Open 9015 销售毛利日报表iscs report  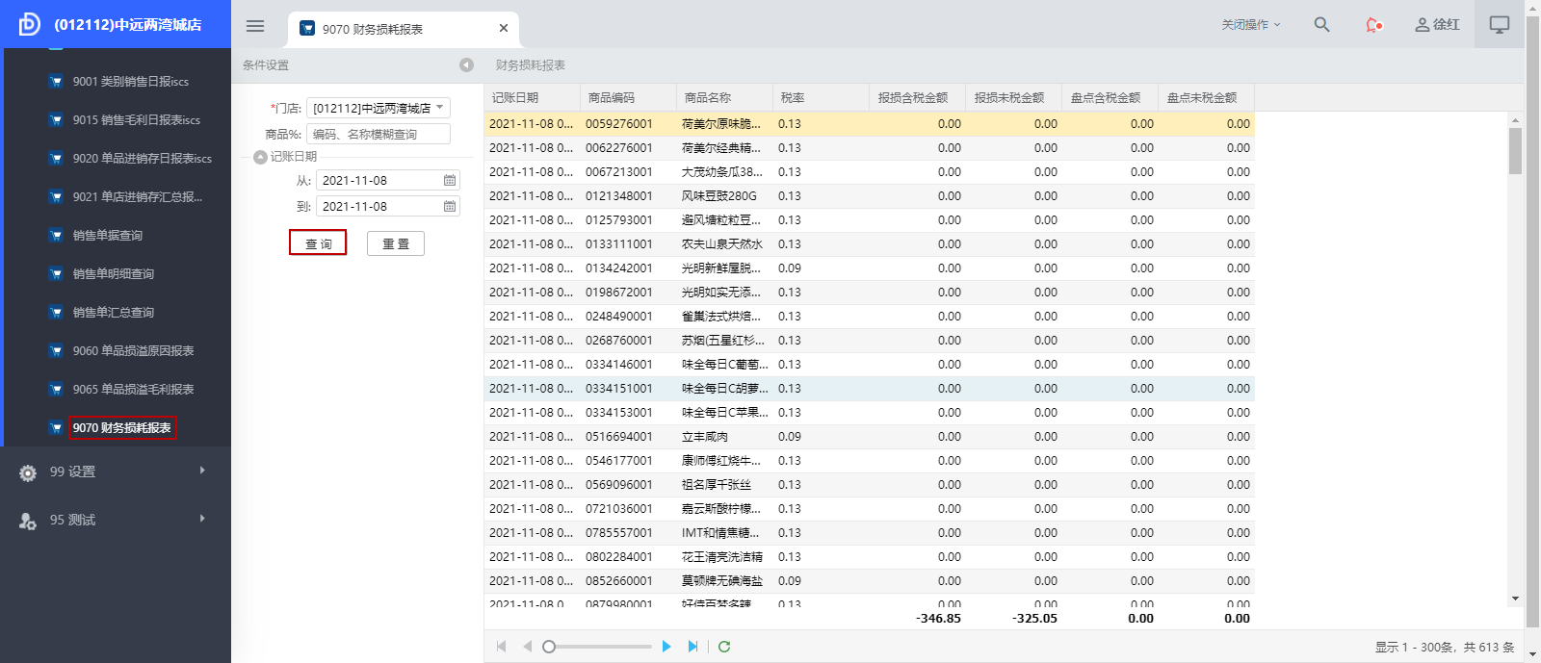click(137, 120)
